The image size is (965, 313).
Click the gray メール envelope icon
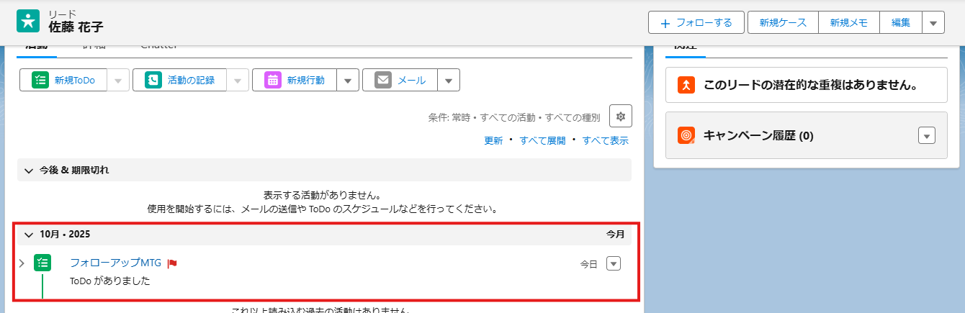click(383, 80)
